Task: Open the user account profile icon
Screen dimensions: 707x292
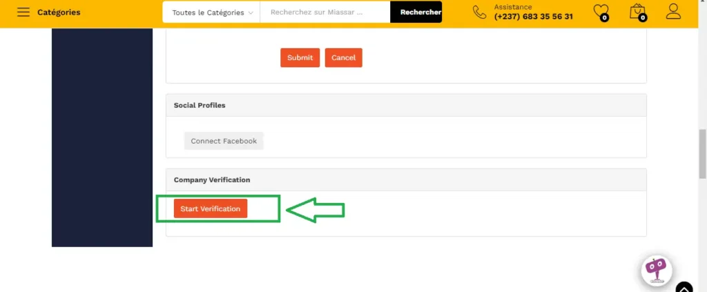Action: pyautogui.click(x=673, y=12)
